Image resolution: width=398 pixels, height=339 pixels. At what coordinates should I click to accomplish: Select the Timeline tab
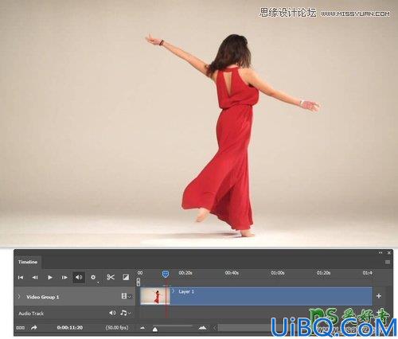[x=28, y=262]
